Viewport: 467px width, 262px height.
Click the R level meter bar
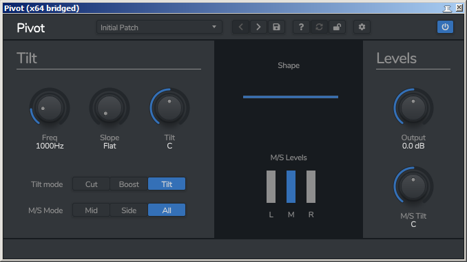pos(311,187)
